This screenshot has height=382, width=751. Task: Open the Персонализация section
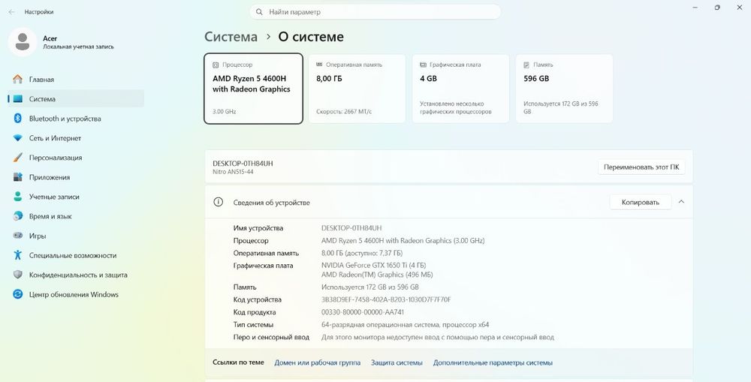click(76, 158)
